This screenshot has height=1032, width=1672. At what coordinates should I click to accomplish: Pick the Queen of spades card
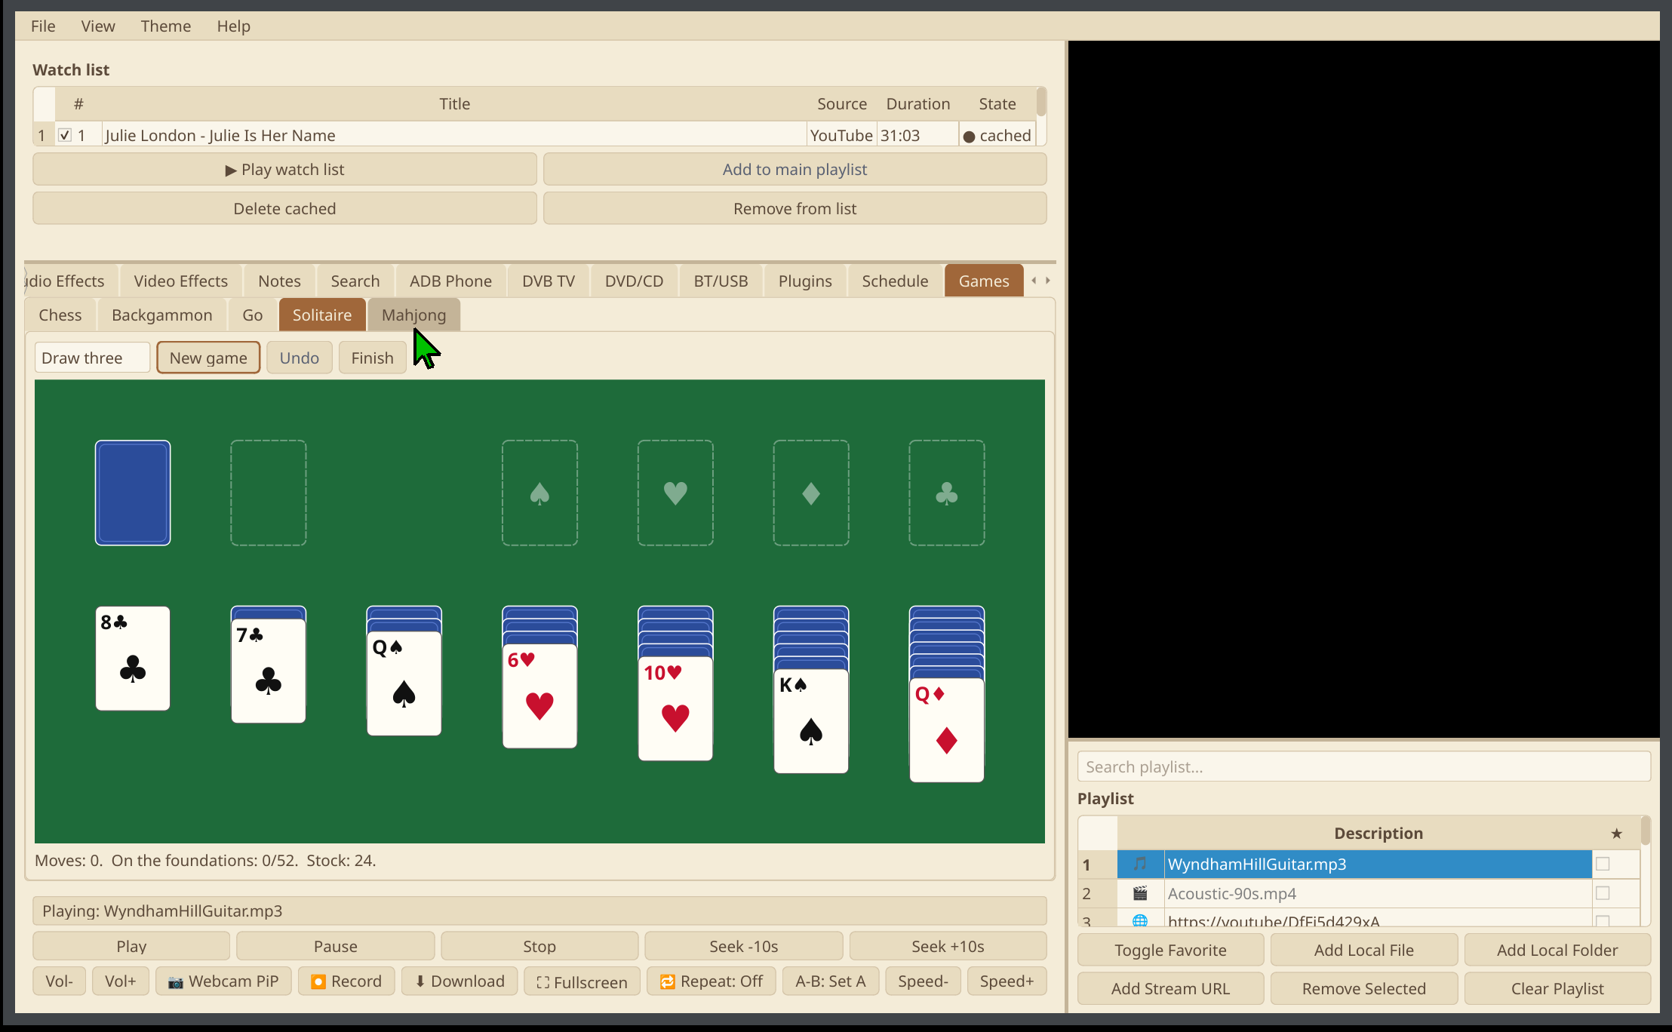404,683
